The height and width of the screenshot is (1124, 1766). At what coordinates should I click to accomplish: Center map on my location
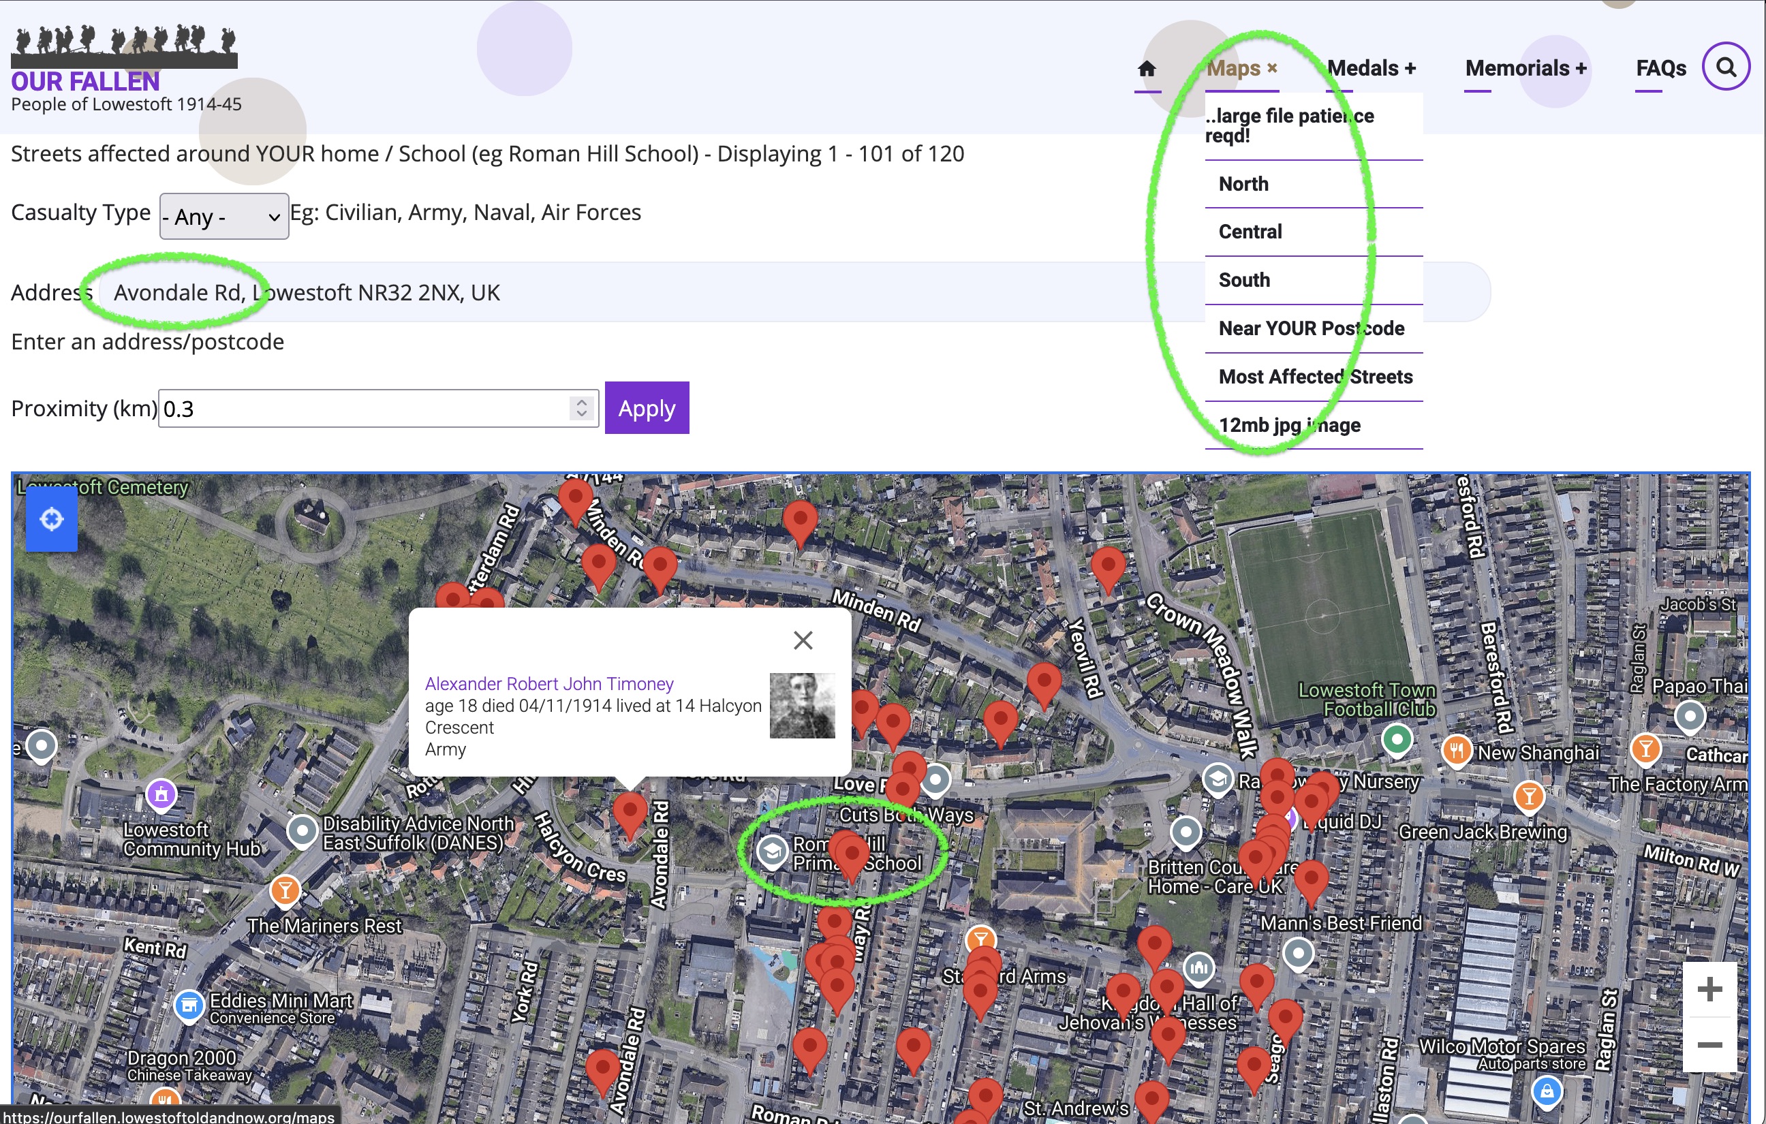pos(51,519)
